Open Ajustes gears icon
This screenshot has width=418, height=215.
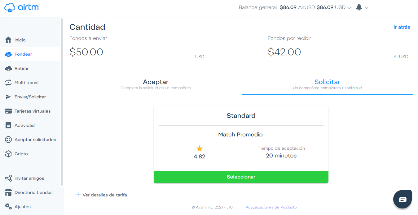[9, 206]
